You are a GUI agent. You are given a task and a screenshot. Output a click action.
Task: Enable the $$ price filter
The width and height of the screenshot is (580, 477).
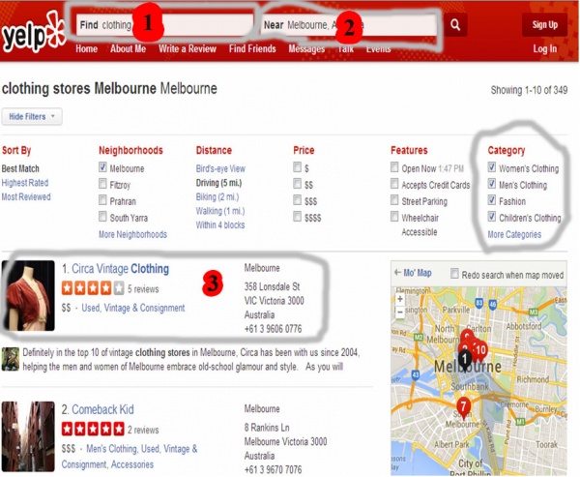[x=297, y=183]
